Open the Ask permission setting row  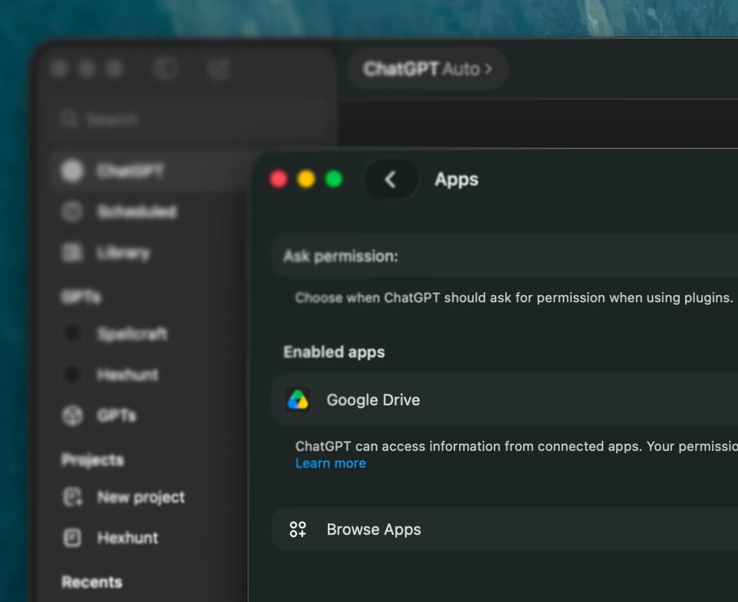(x=505, y=256)
